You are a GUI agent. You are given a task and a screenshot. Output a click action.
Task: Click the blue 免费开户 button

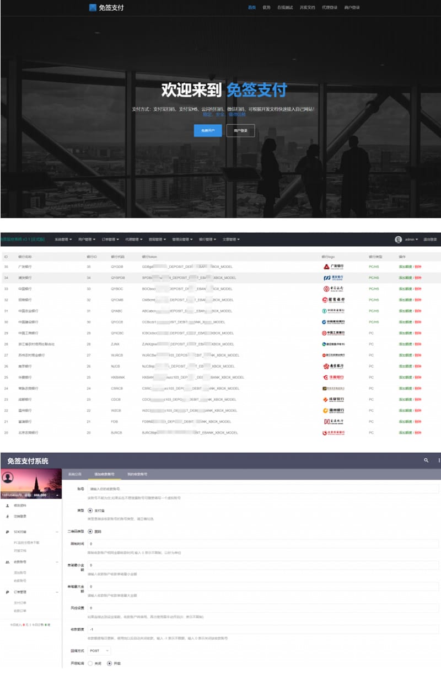(208, 130)
